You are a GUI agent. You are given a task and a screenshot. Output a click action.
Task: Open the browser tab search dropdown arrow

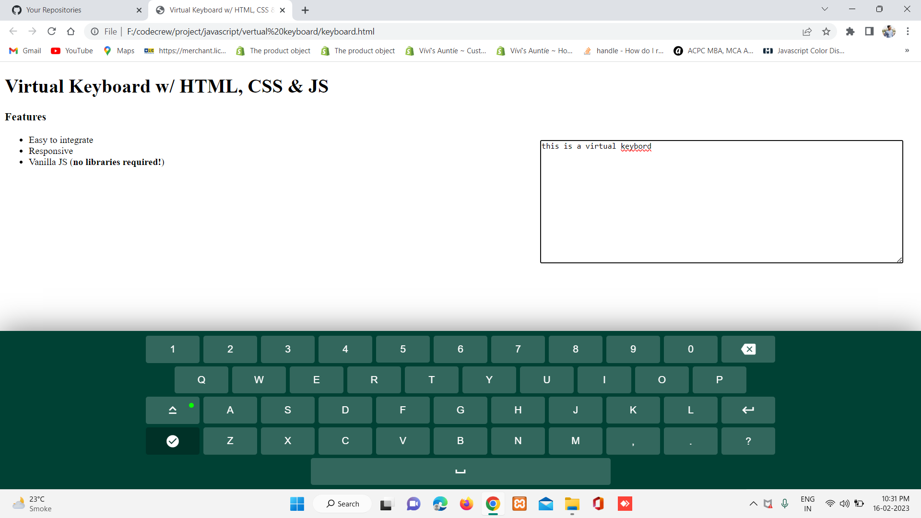(825, 9)
